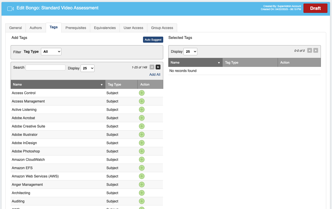Screen dimensions: 332x209
Task: Switch to the General tab
Action: tap(15, 28)
